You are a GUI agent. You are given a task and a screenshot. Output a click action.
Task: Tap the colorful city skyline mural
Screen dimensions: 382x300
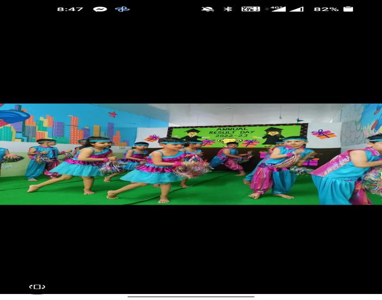click(66, 128)
